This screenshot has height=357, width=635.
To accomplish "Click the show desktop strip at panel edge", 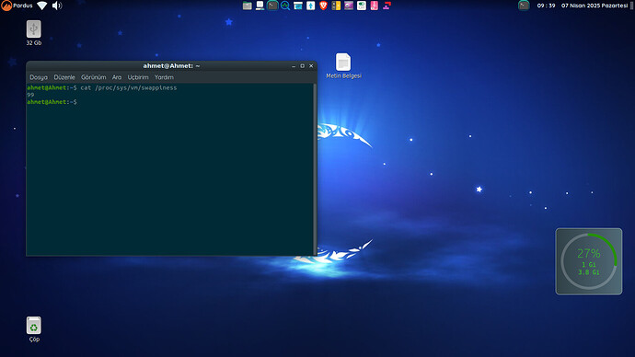I will tap(631, 6).
